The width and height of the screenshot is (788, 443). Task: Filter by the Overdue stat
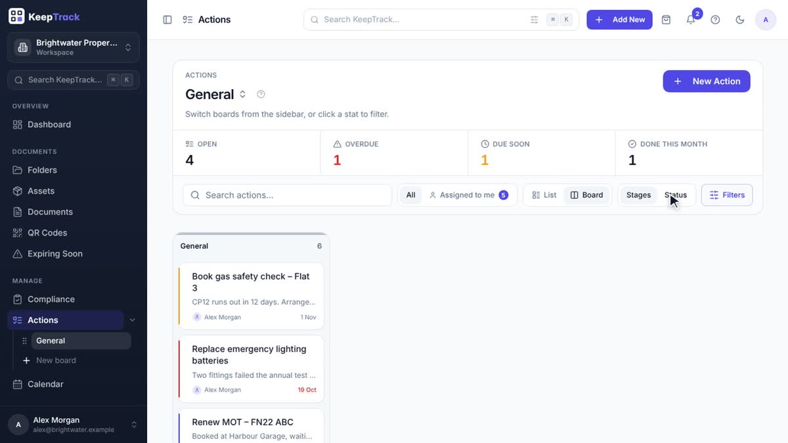pos(394,153)
